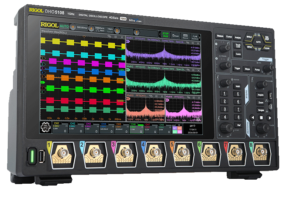The width and height of the screenshot is (284, 197).
Task: Toggle hardware channel 5 button
Action: (x=238, y=94)
